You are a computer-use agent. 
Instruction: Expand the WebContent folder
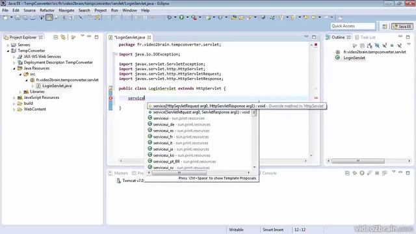pos(14,109)
